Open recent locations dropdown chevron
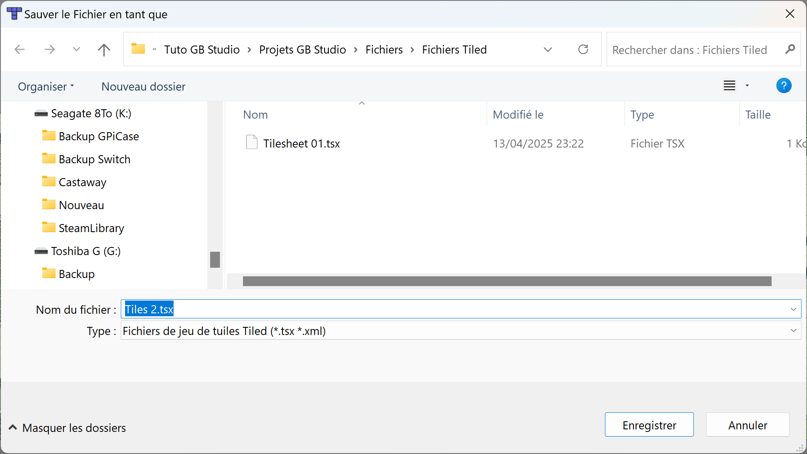This screenshot has height=454, width=807. (77, 50)
